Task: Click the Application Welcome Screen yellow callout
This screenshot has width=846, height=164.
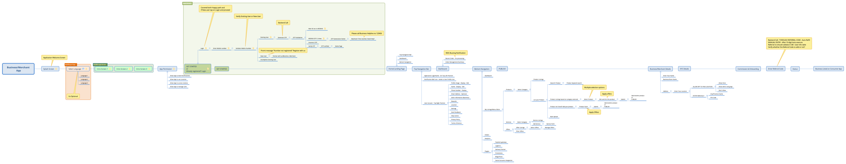Action: point(54,58)
